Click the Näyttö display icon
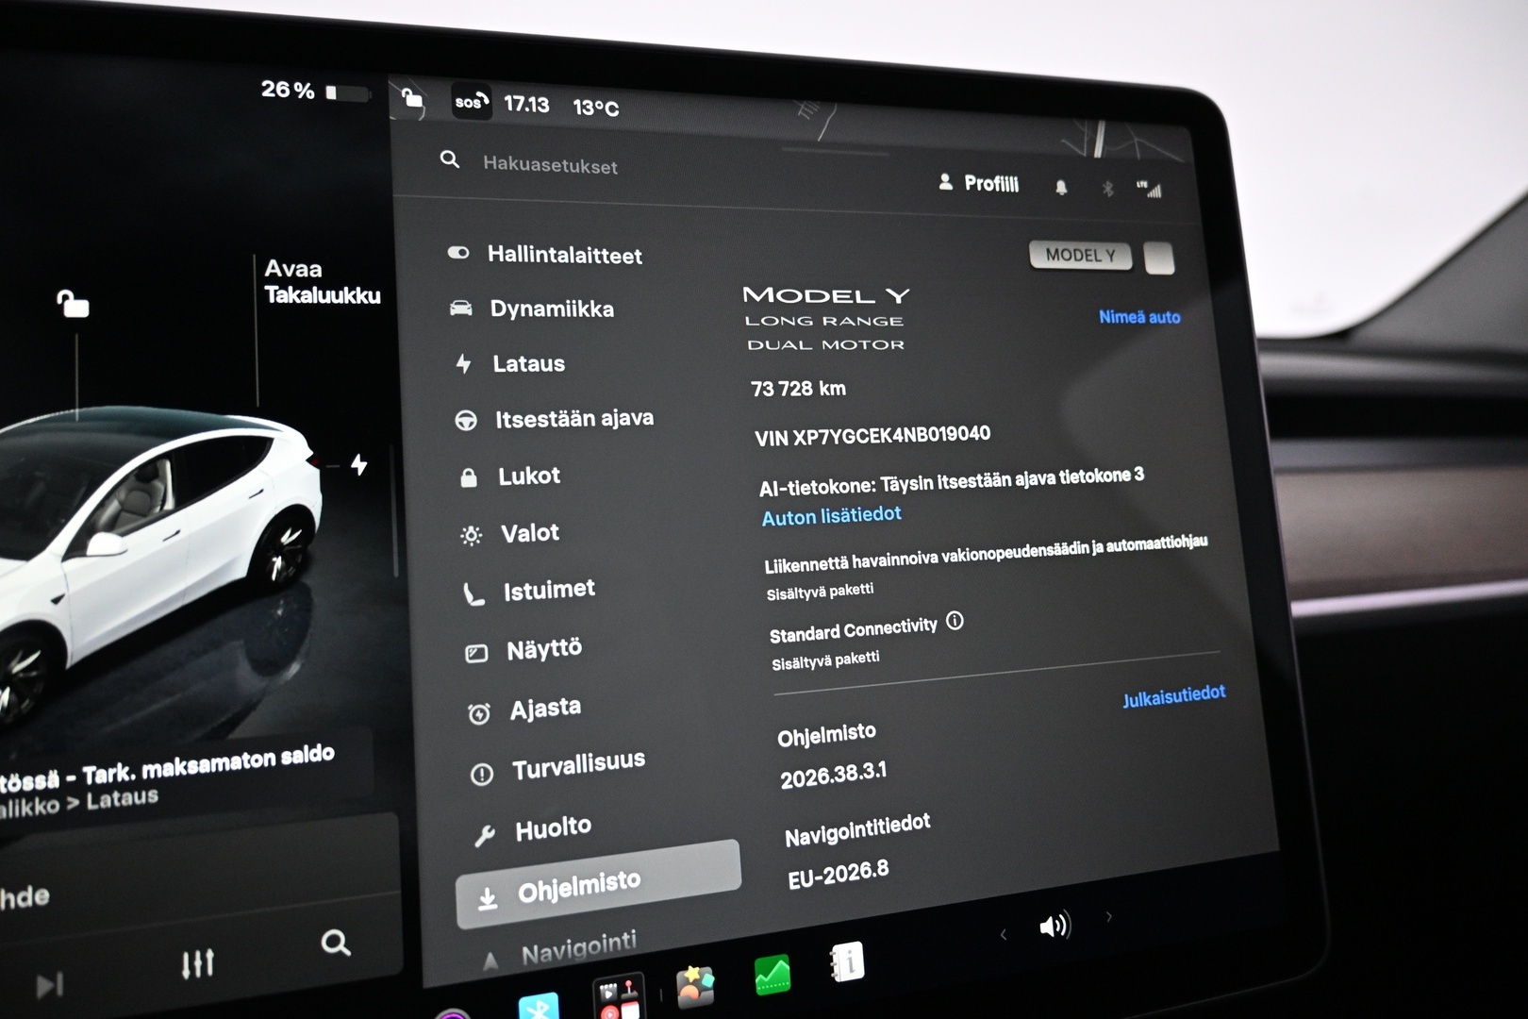1528x1019 pixels. click(x=477, y=653)
